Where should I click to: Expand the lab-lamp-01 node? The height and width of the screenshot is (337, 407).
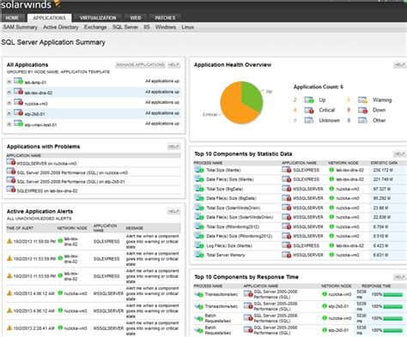coord(9,81)
